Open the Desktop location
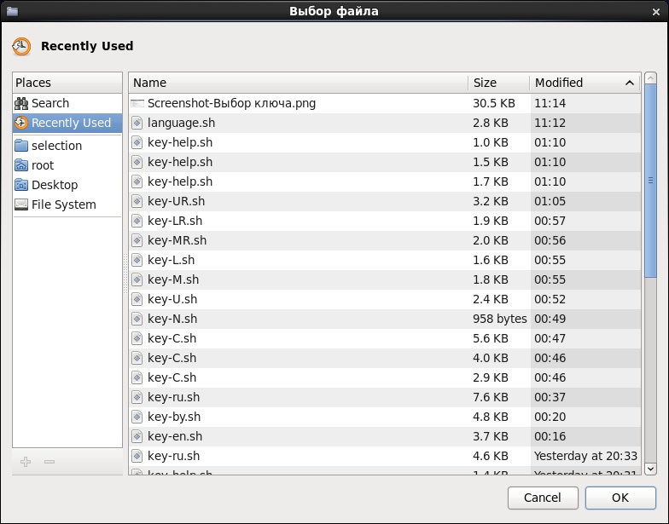This screenshot has width=669, height=524. 67,185
